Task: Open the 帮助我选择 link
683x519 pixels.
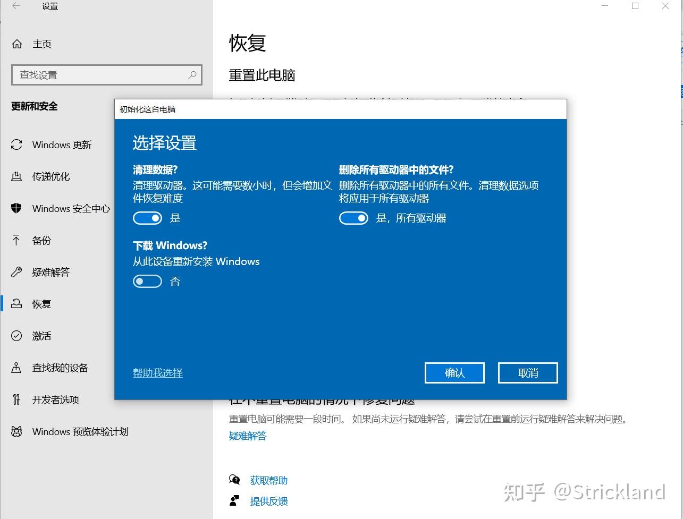Action: pos(158,373)
